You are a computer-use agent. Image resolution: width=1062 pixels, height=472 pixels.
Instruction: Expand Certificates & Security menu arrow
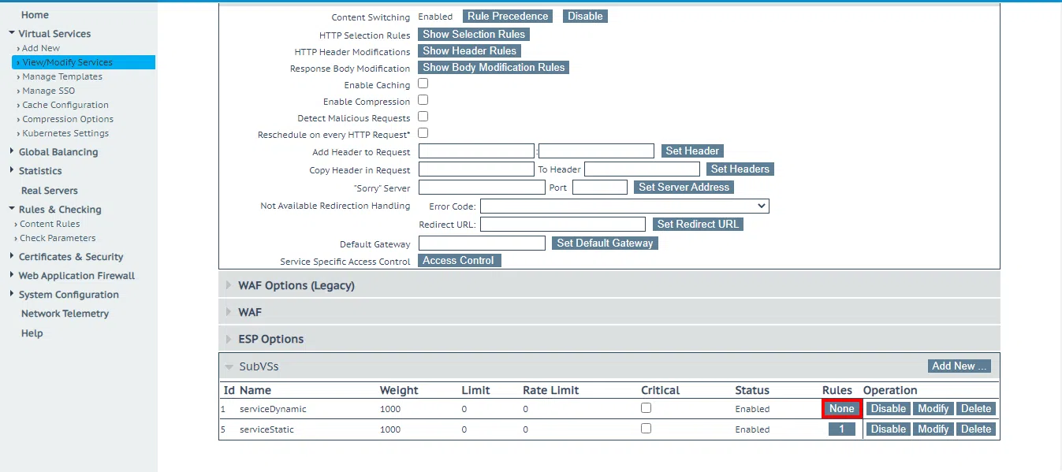coord(11,256)
